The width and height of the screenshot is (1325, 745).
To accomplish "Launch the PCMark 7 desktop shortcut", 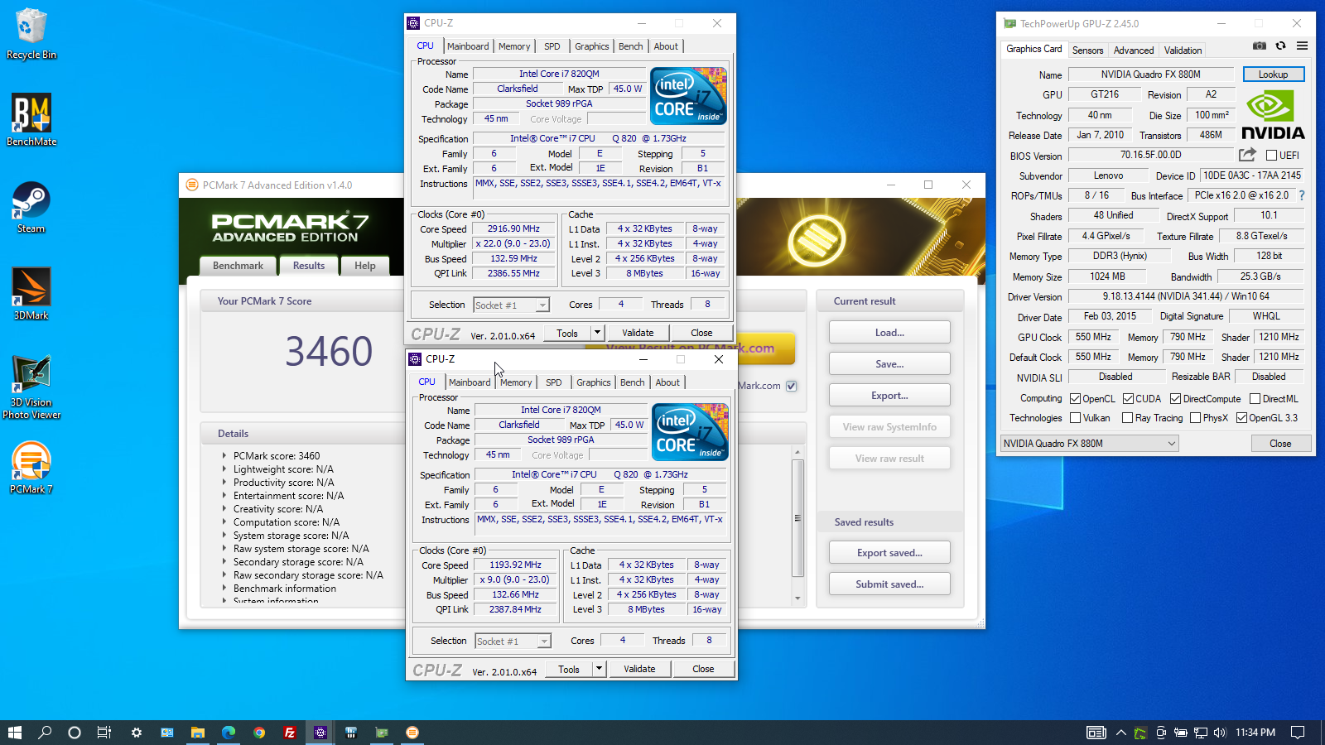I will tap(31, 468).
